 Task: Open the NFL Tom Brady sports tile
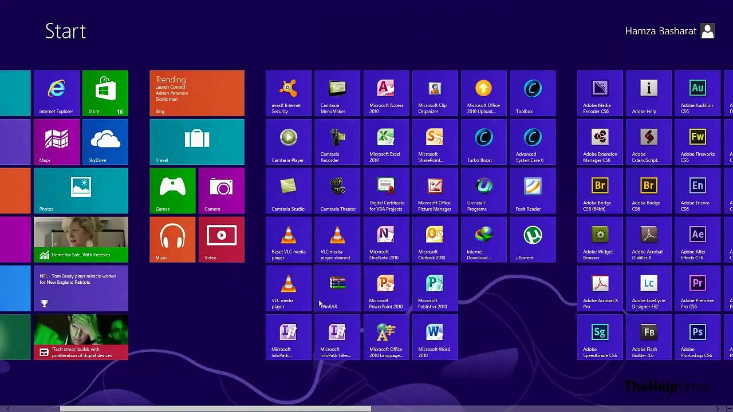(81, 288)
